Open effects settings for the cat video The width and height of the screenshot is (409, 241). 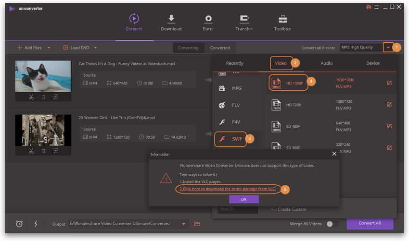coord(55,97)
